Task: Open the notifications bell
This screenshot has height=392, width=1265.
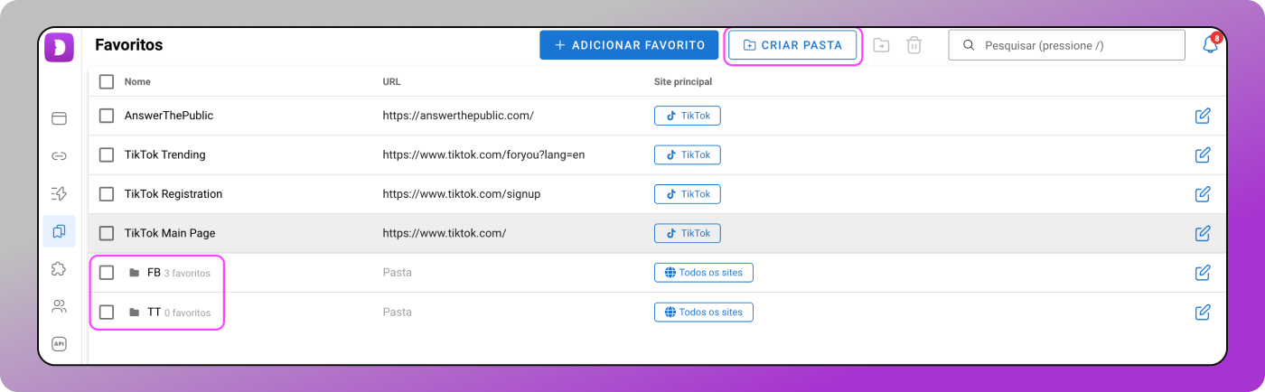Action: 1210,45
